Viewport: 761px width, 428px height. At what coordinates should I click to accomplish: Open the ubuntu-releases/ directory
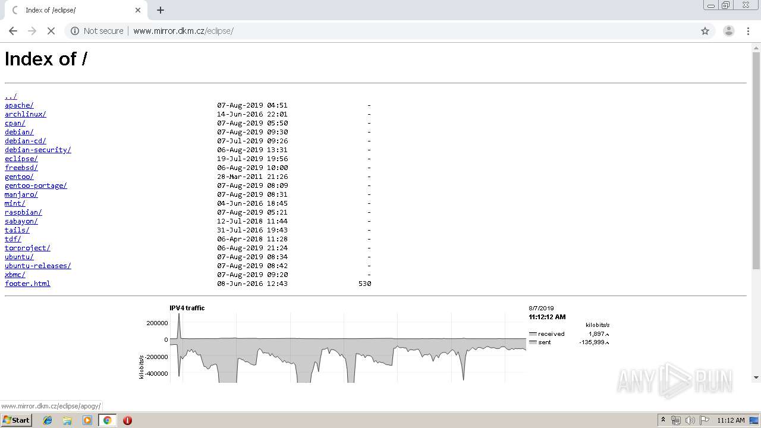click(x=38, y=266)
